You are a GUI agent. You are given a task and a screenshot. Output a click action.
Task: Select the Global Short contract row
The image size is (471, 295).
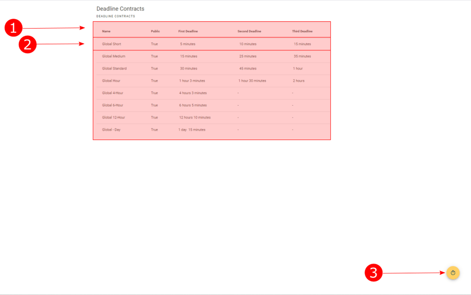[x=212, y=44]
